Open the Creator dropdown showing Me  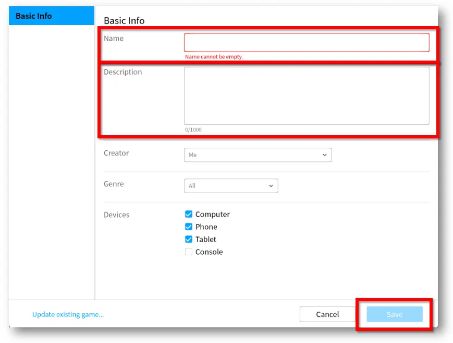click(258, 155)
